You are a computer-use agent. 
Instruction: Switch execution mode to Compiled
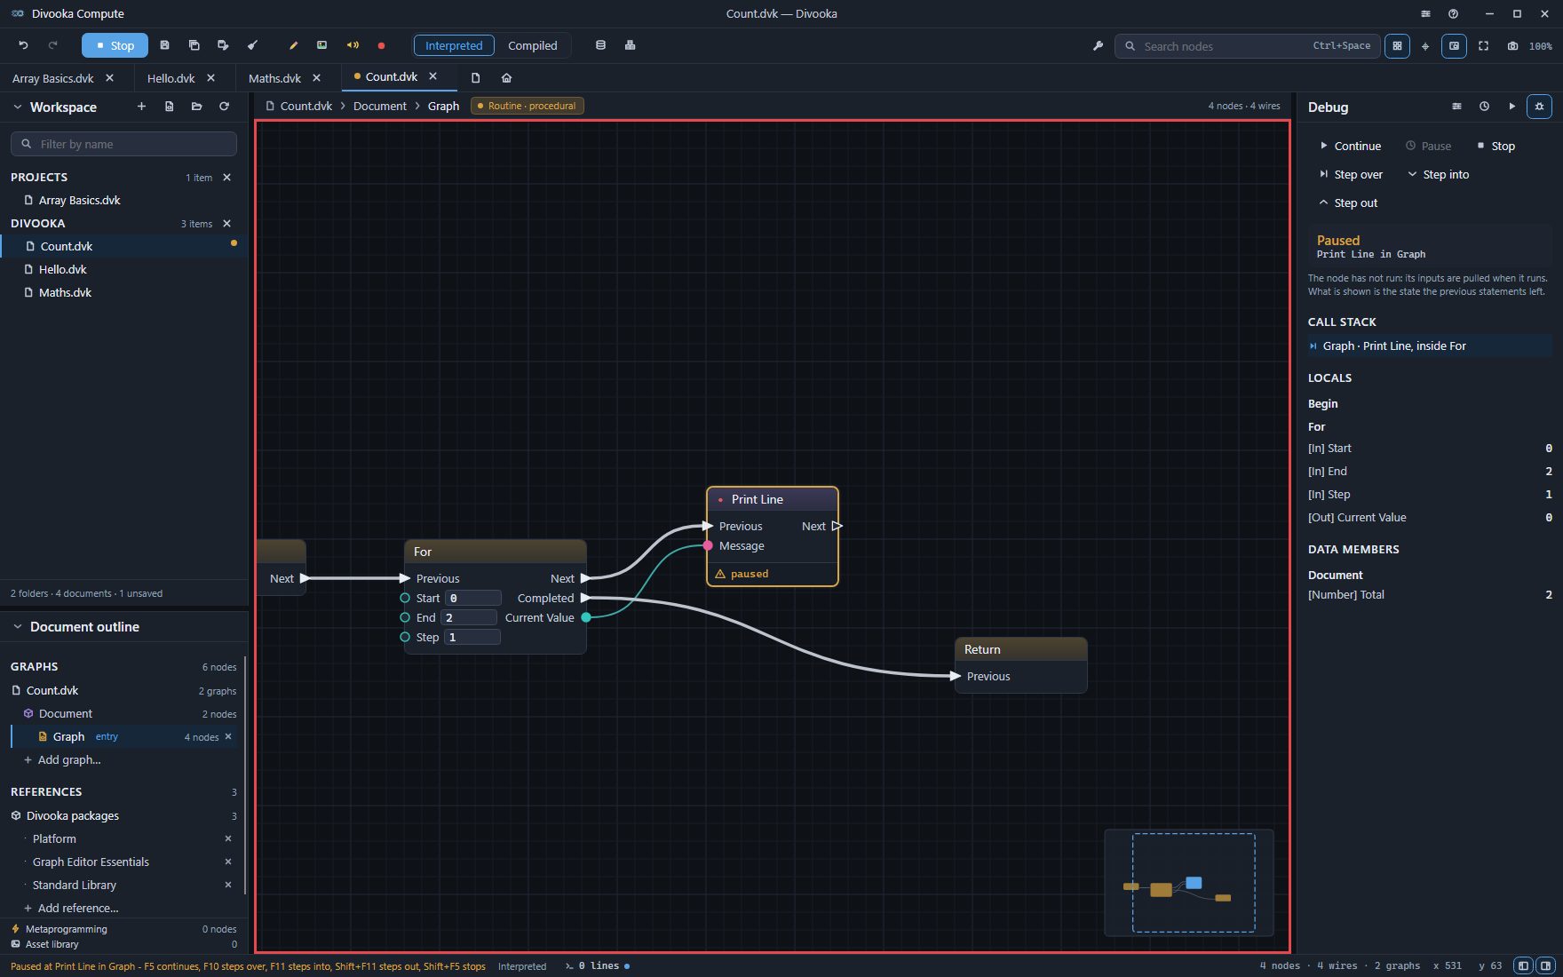[x=533, y=45]
